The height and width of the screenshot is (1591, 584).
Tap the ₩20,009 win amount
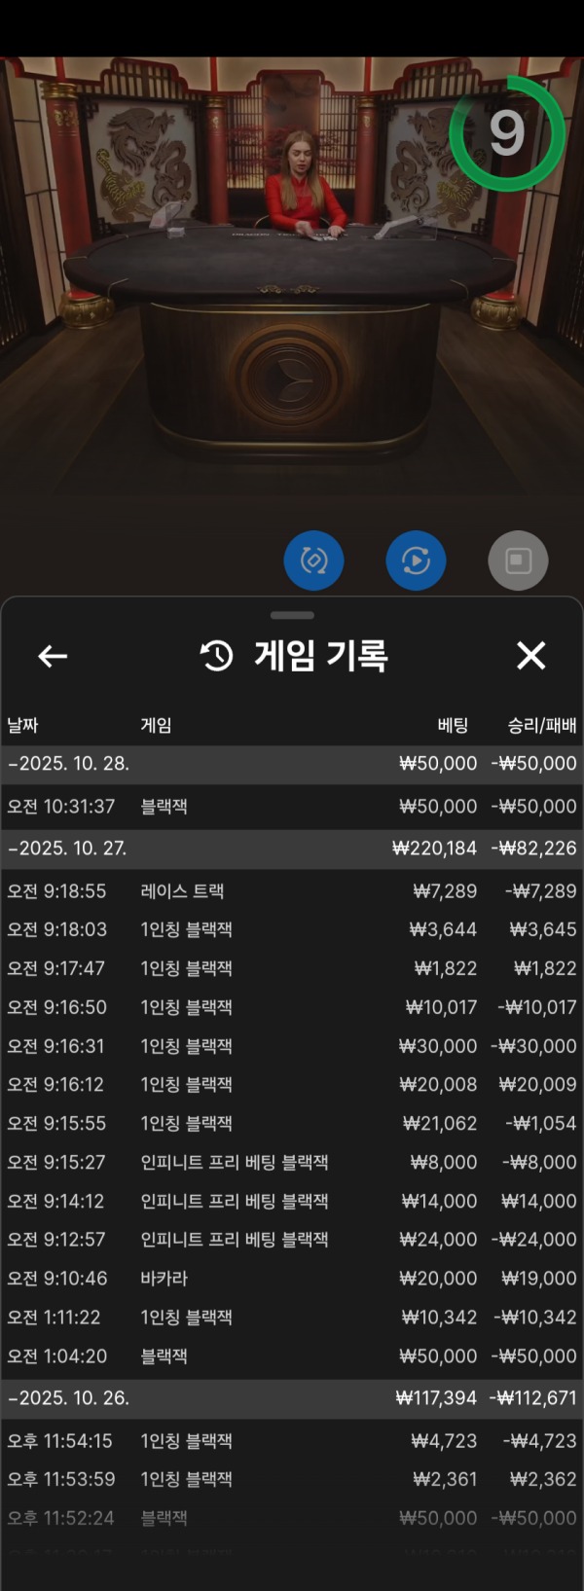pyautogui.click(x=538, y=1085)
